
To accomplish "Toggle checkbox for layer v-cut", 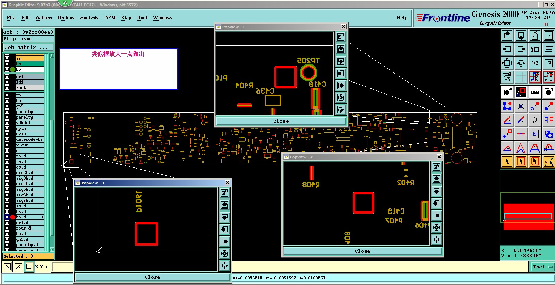I will pyautogui.click(x=7, y=145).
